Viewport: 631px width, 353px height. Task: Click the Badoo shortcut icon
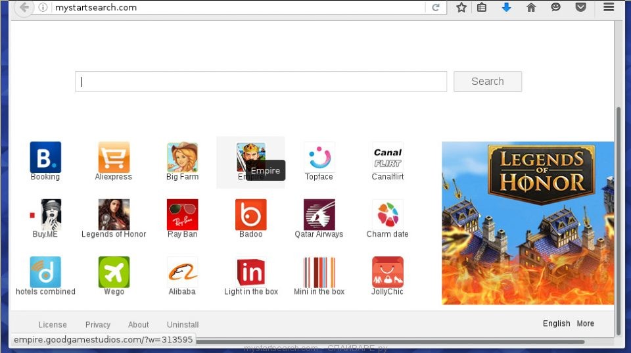(250, 214)
